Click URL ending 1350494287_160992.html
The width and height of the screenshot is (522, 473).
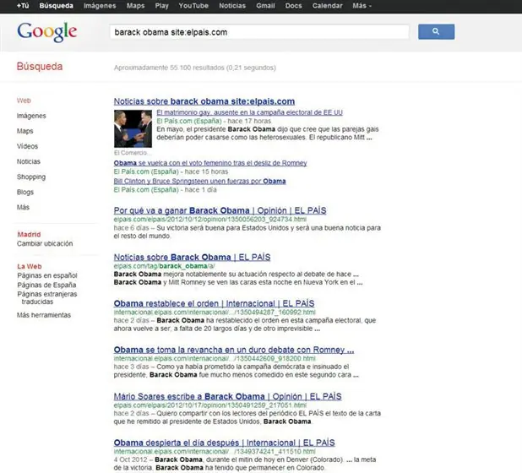click(x=215, y=313)
